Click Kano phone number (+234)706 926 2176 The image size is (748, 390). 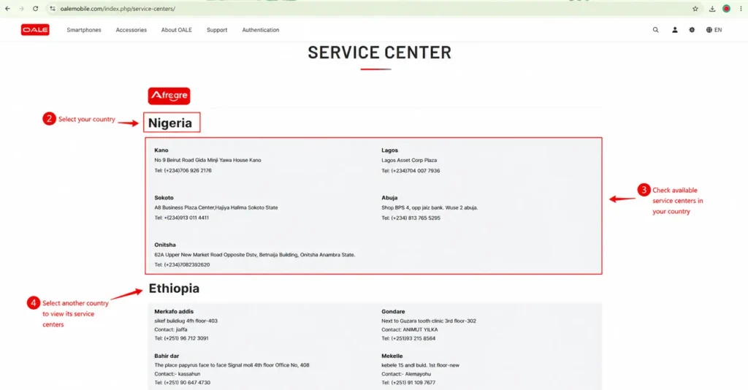[183, 170]
